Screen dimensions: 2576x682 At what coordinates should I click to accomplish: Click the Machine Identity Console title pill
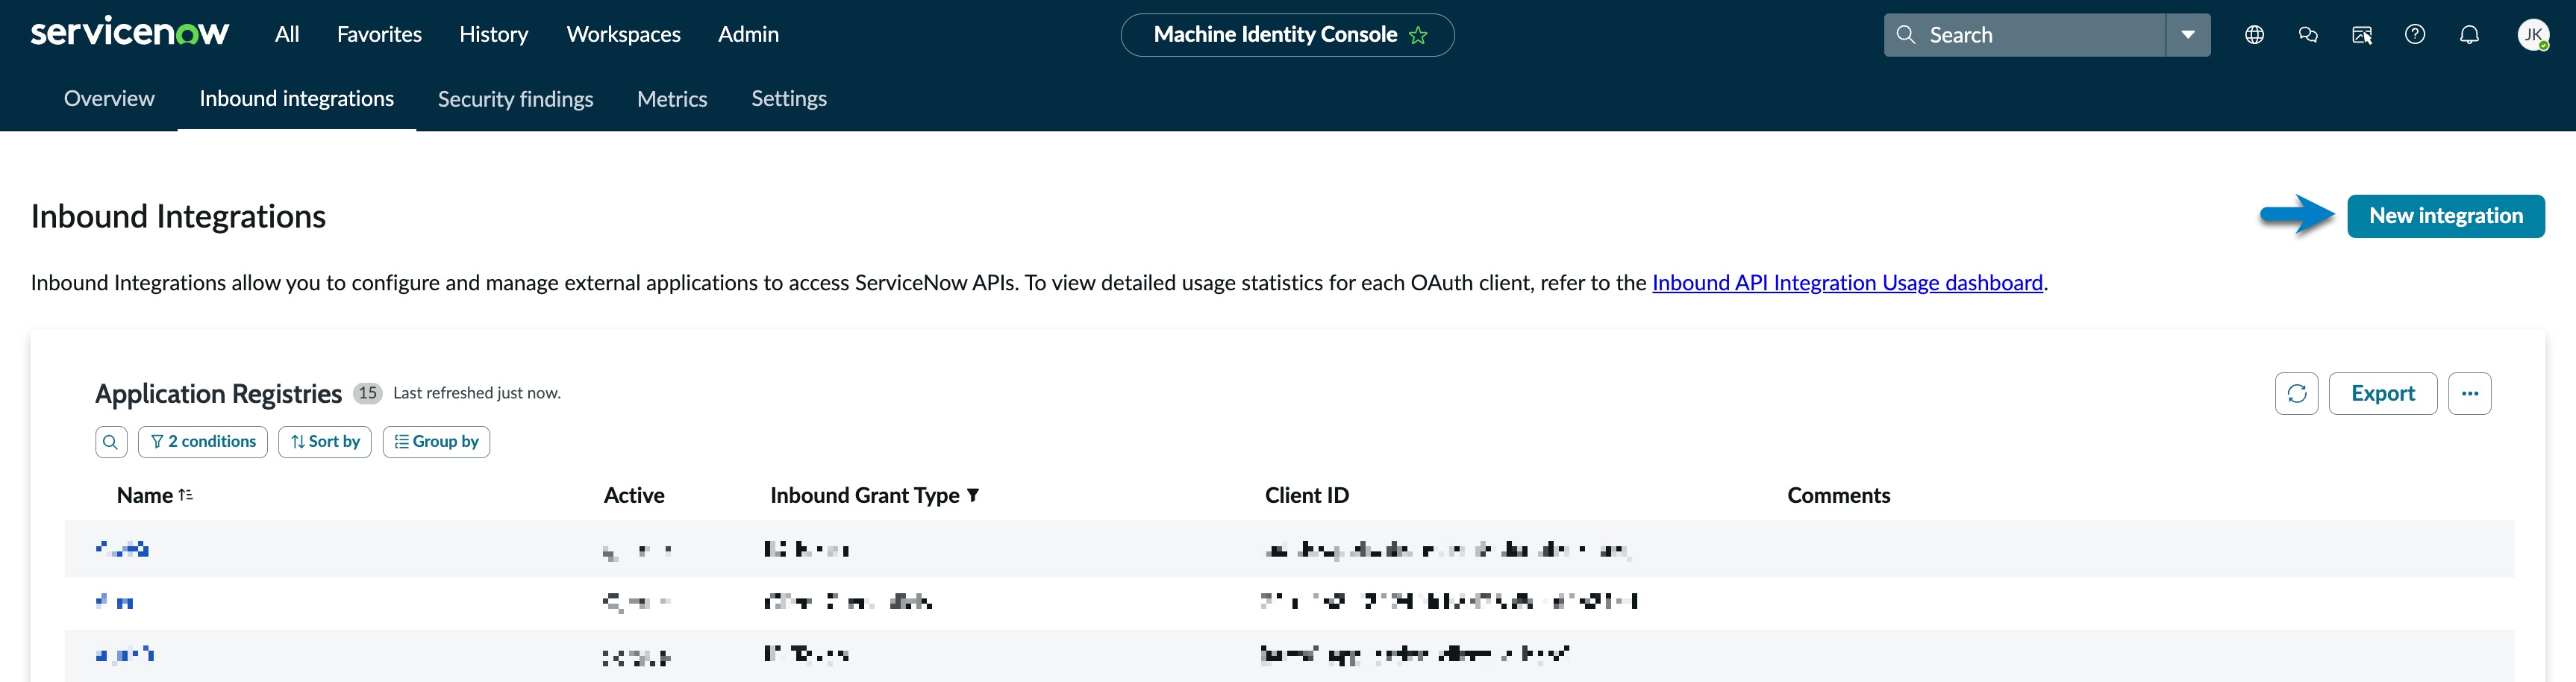coord(1287,35)
